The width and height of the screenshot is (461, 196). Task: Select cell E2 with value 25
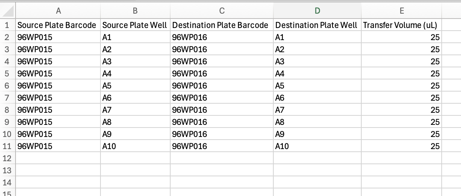tap(401, 37)
